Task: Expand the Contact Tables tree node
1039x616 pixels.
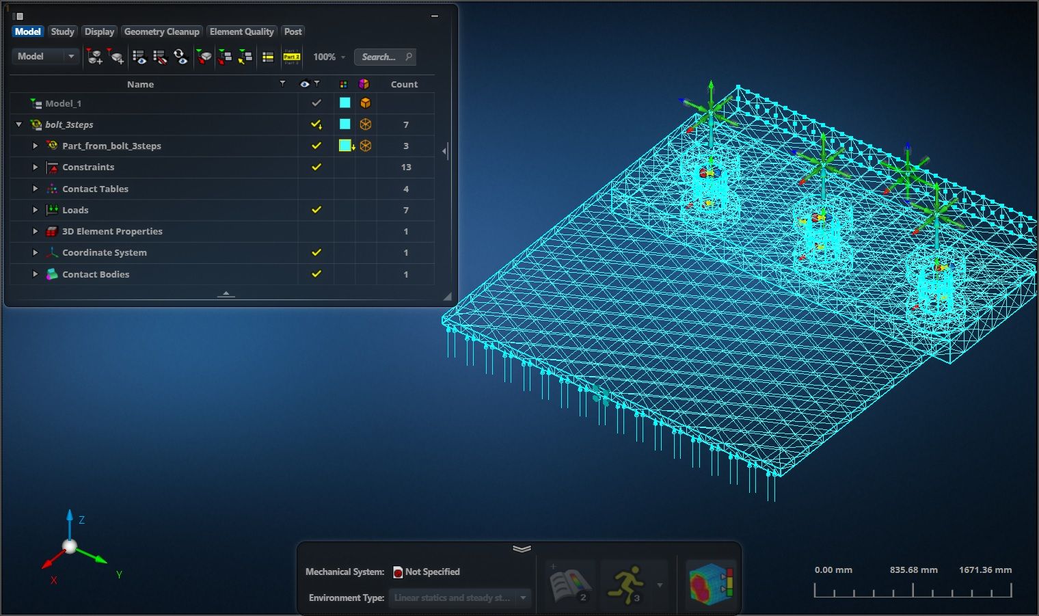Action: tap(36, 189)
